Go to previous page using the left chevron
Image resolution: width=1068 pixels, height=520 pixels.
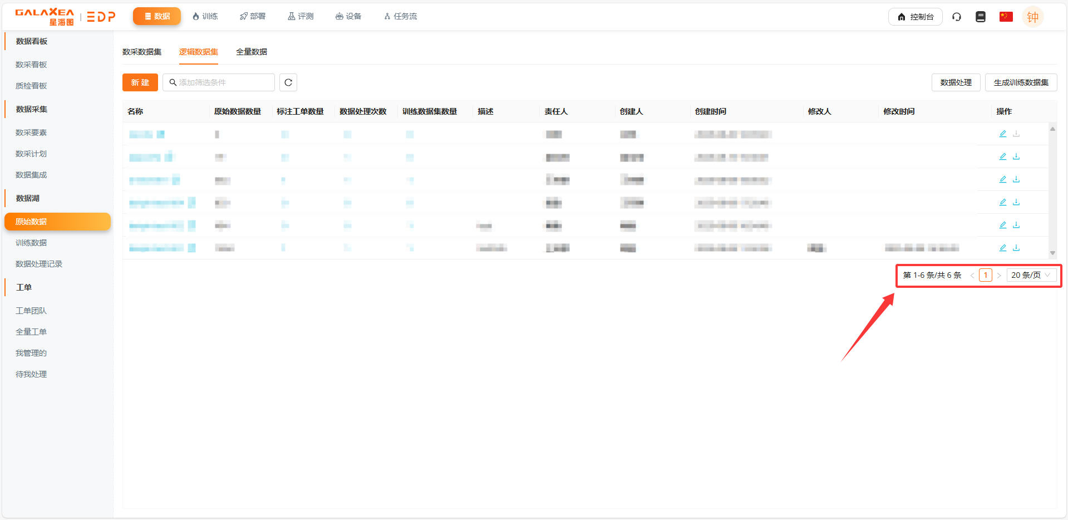pyautogui.click(x=972, y=275)
